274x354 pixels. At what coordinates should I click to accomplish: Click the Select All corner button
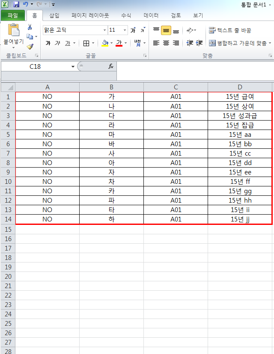pyautogui.click(x=8, y=87)
